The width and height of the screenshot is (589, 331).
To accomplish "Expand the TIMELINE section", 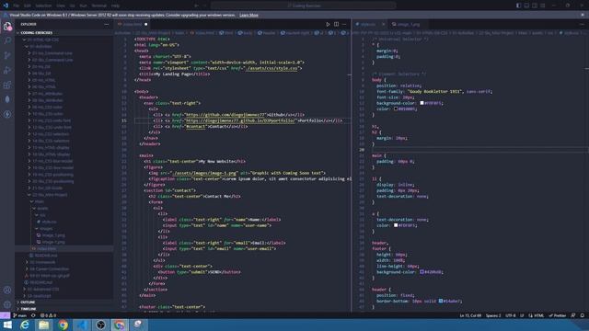I will [x=64, y=309].
